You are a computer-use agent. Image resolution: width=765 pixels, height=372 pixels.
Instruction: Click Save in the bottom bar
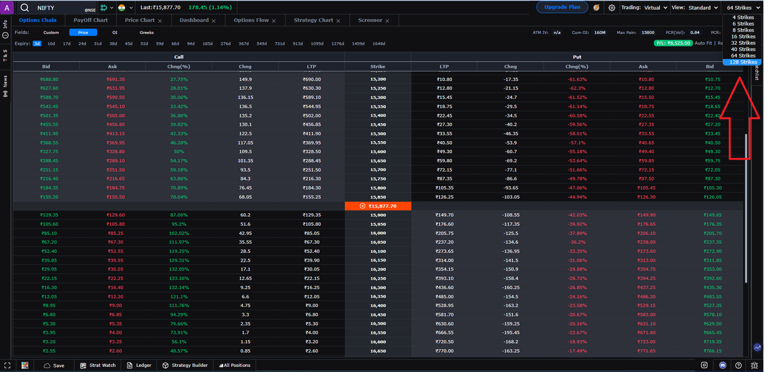point(54,366)
